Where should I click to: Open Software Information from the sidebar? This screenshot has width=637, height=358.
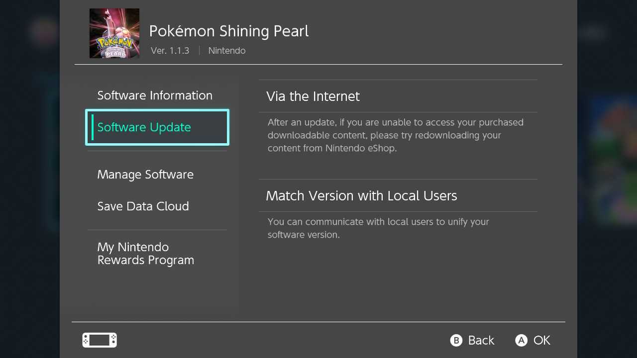coord(154,95)
